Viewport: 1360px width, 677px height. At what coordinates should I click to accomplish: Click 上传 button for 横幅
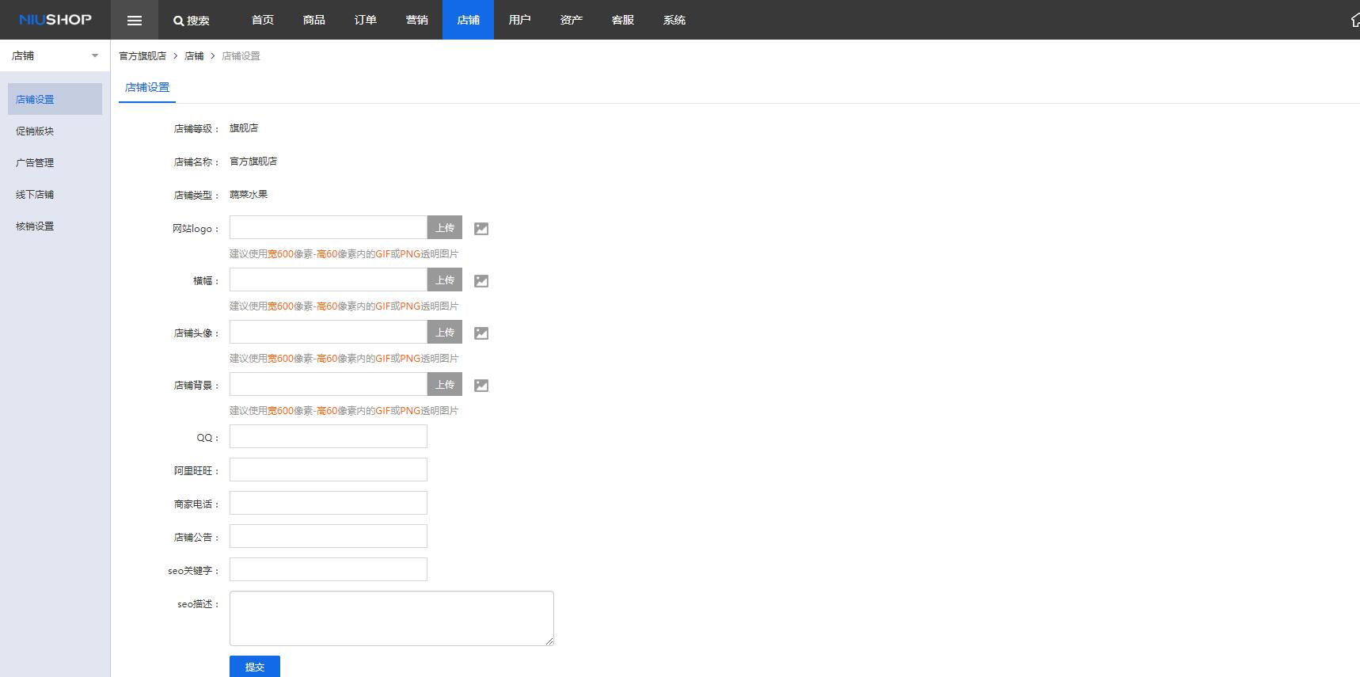[445, 280]
